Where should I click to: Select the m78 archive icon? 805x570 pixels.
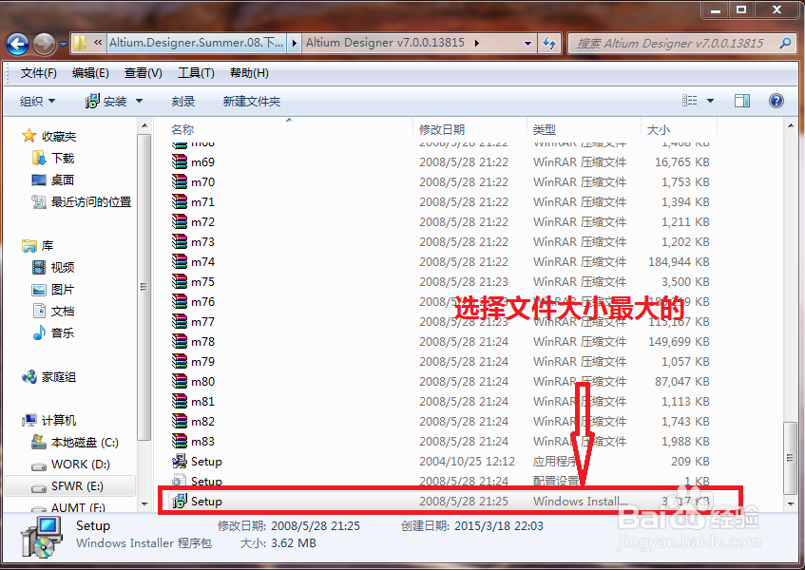180,342
